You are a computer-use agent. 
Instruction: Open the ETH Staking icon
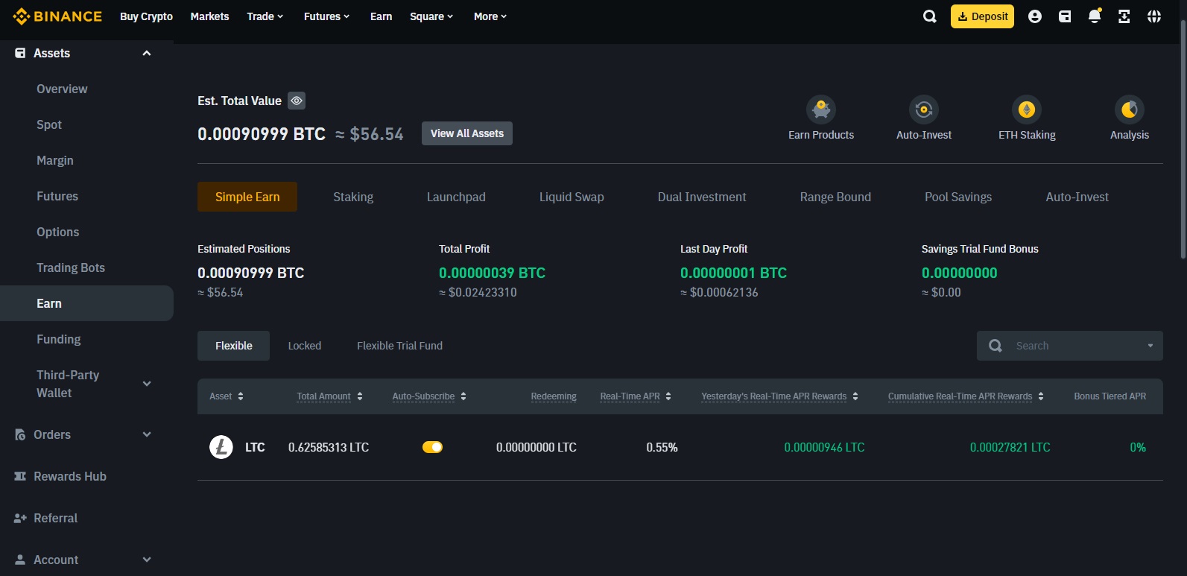coord(1027,110)
